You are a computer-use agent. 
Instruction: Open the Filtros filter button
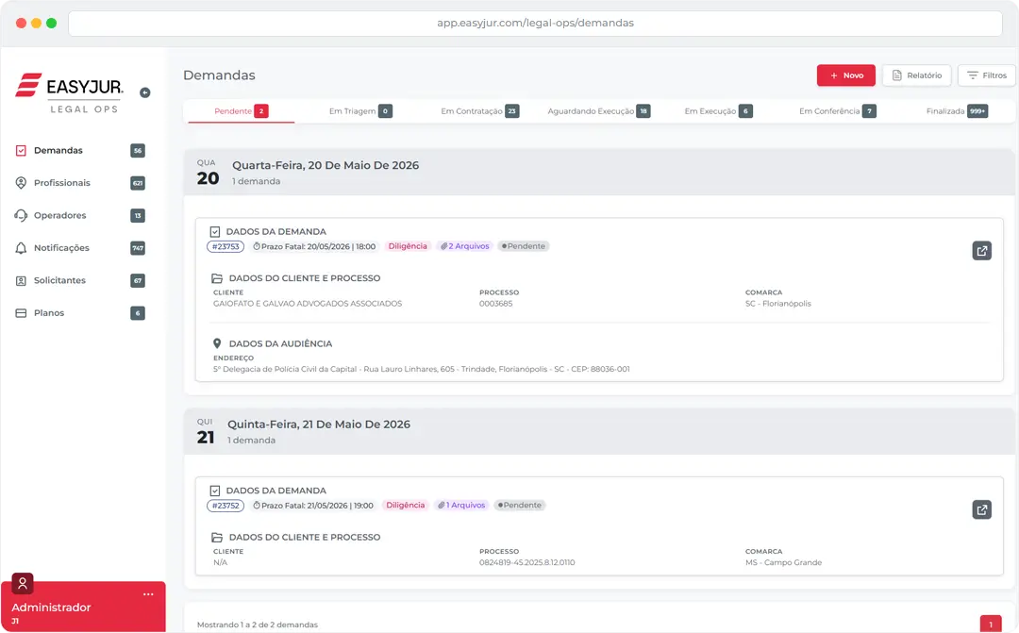coord(987,75)
